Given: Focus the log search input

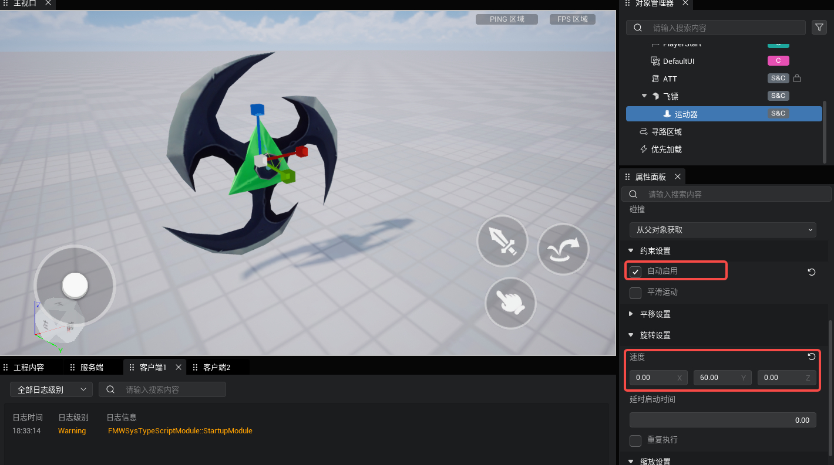Looking at the screenshot, I should click(162, 389).
